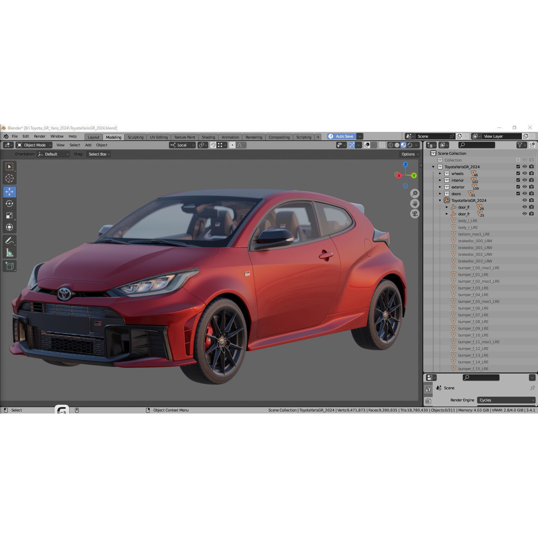
Task: Hide the exterior collection in viewport
Action: [x=525, y=187]
